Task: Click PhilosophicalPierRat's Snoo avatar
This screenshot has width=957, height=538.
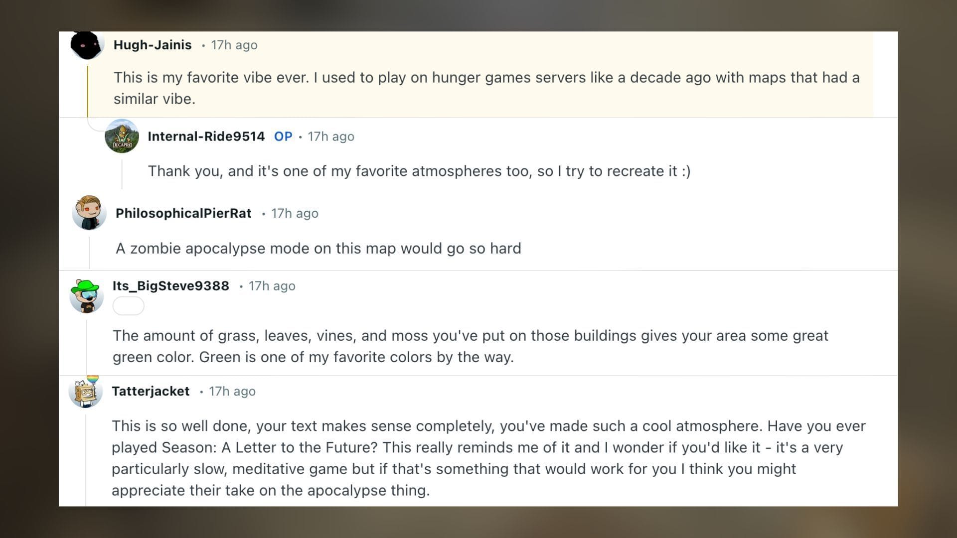Action: 88,213
